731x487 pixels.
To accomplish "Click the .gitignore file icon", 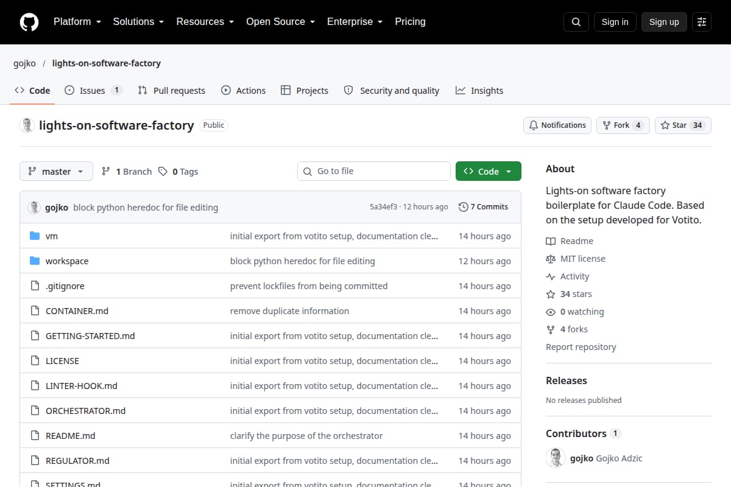I will [35, 286].
